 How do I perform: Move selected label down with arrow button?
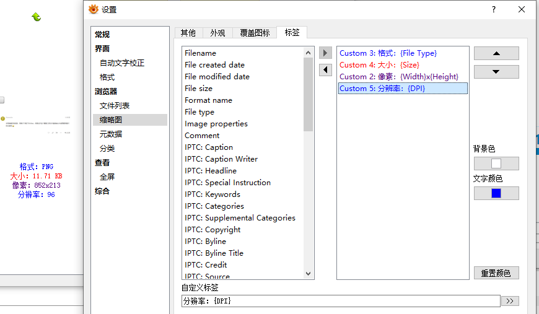tap(496, 72)
